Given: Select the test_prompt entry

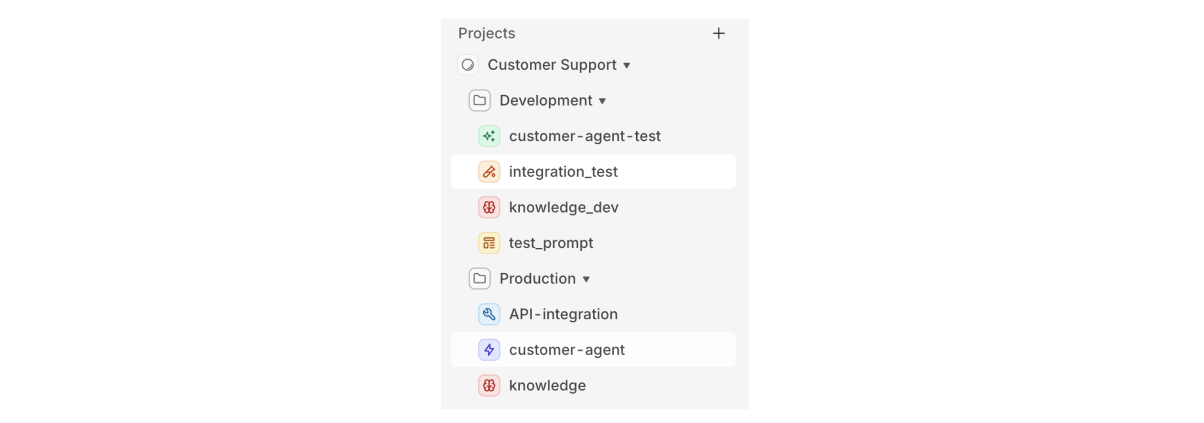Looking at the screenshot, I should click(550, 243).
